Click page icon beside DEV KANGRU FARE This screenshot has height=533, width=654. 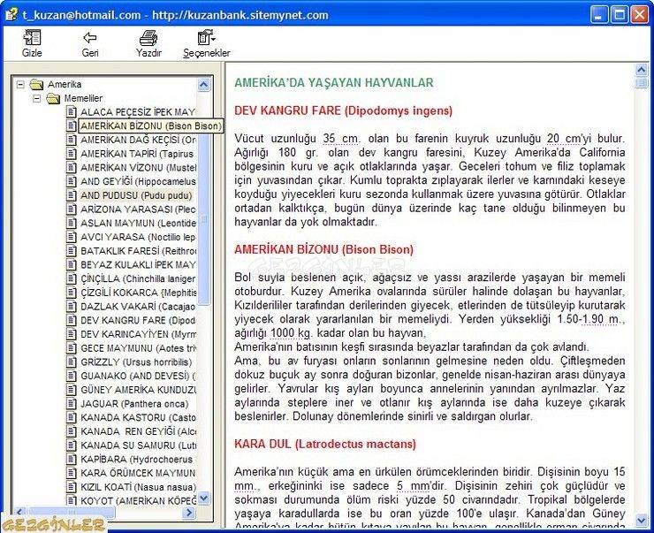point(72,320)
